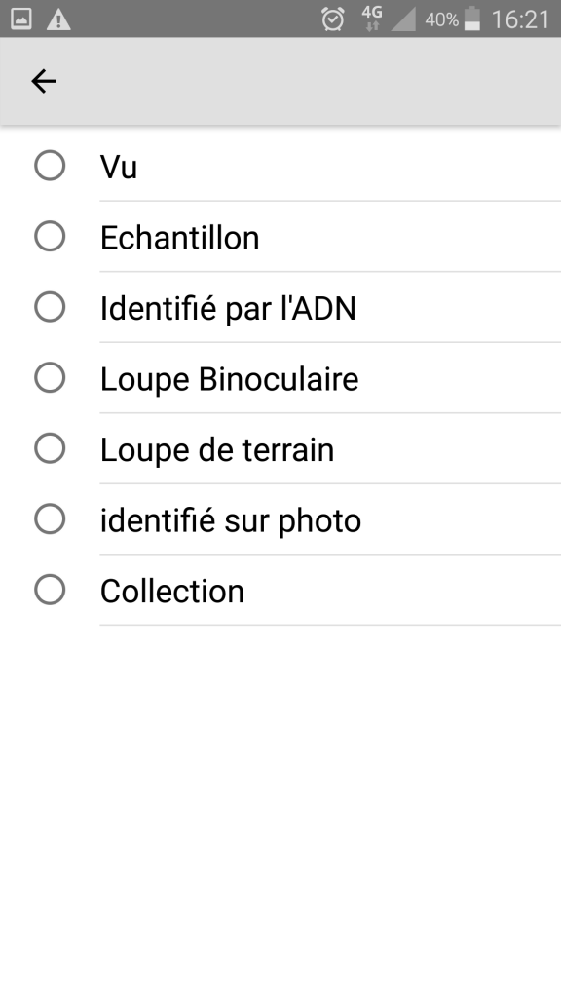Tap the alarm clock status icon
The image size is (561, 998).
(x=333, y=19)
